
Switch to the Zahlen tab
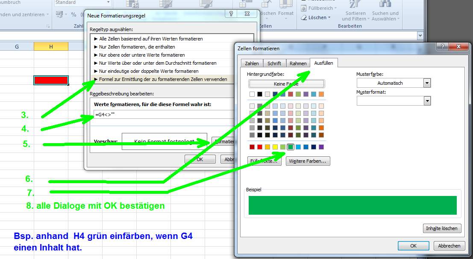click(252, 63)
